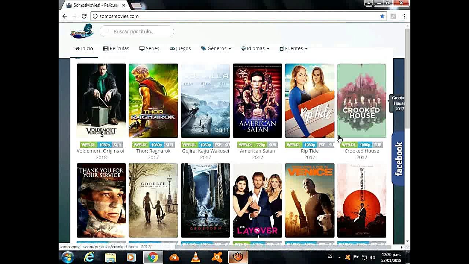Viewport: 469px width, 264px height.
Task: Open the Thank You for Your Service poster
Action: click(101, 201)
